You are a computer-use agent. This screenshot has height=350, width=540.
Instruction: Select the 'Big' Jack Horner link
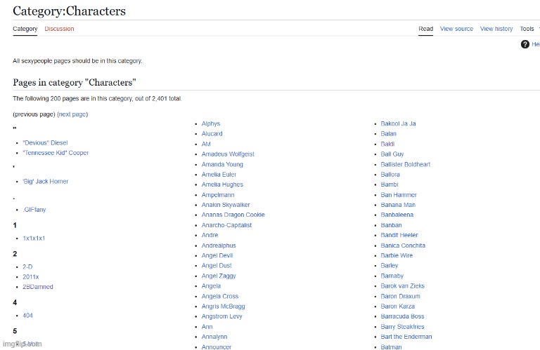click(45, 182)
